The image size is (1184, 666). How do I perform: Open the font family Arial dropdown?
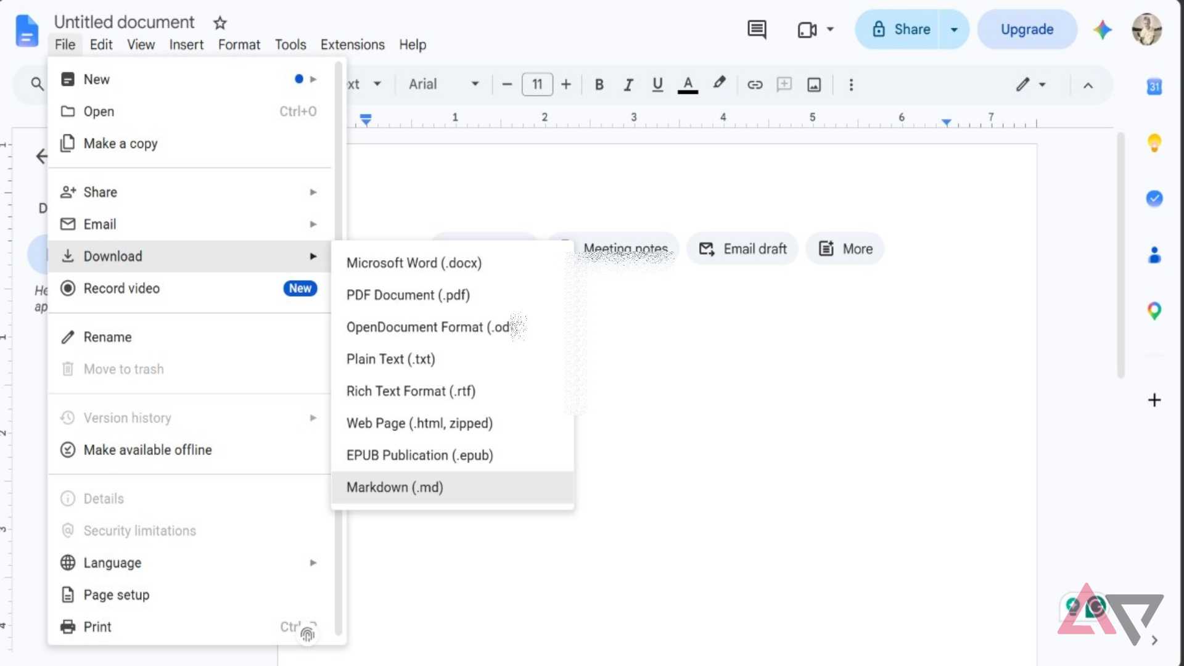point(443,84)
